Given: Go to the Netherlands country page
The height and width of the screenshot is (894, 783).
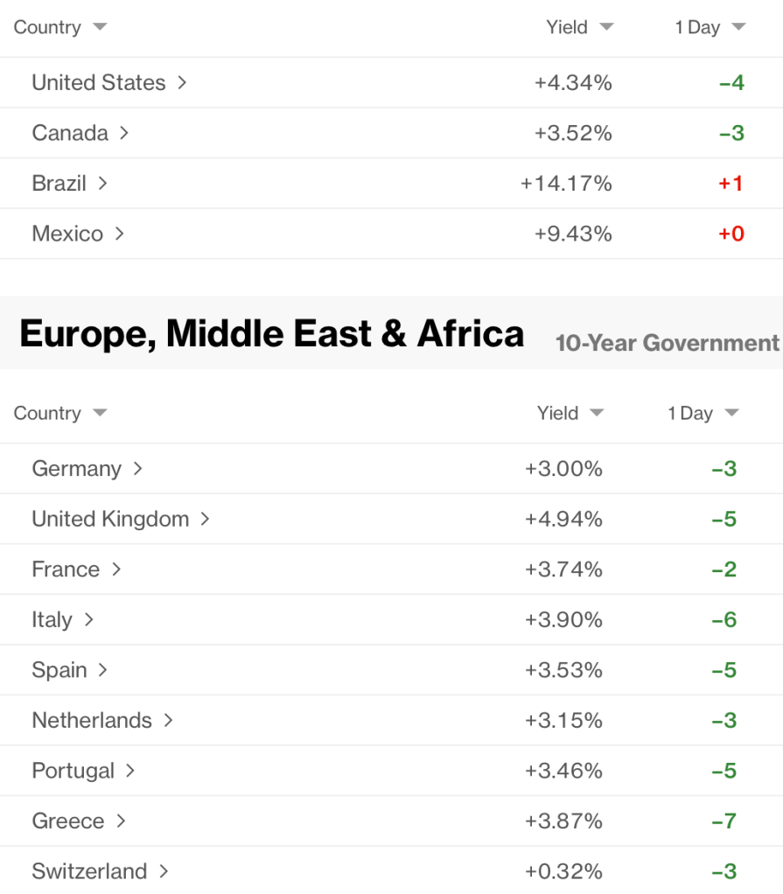Looking at the screenshot, I should coord(92,721).
